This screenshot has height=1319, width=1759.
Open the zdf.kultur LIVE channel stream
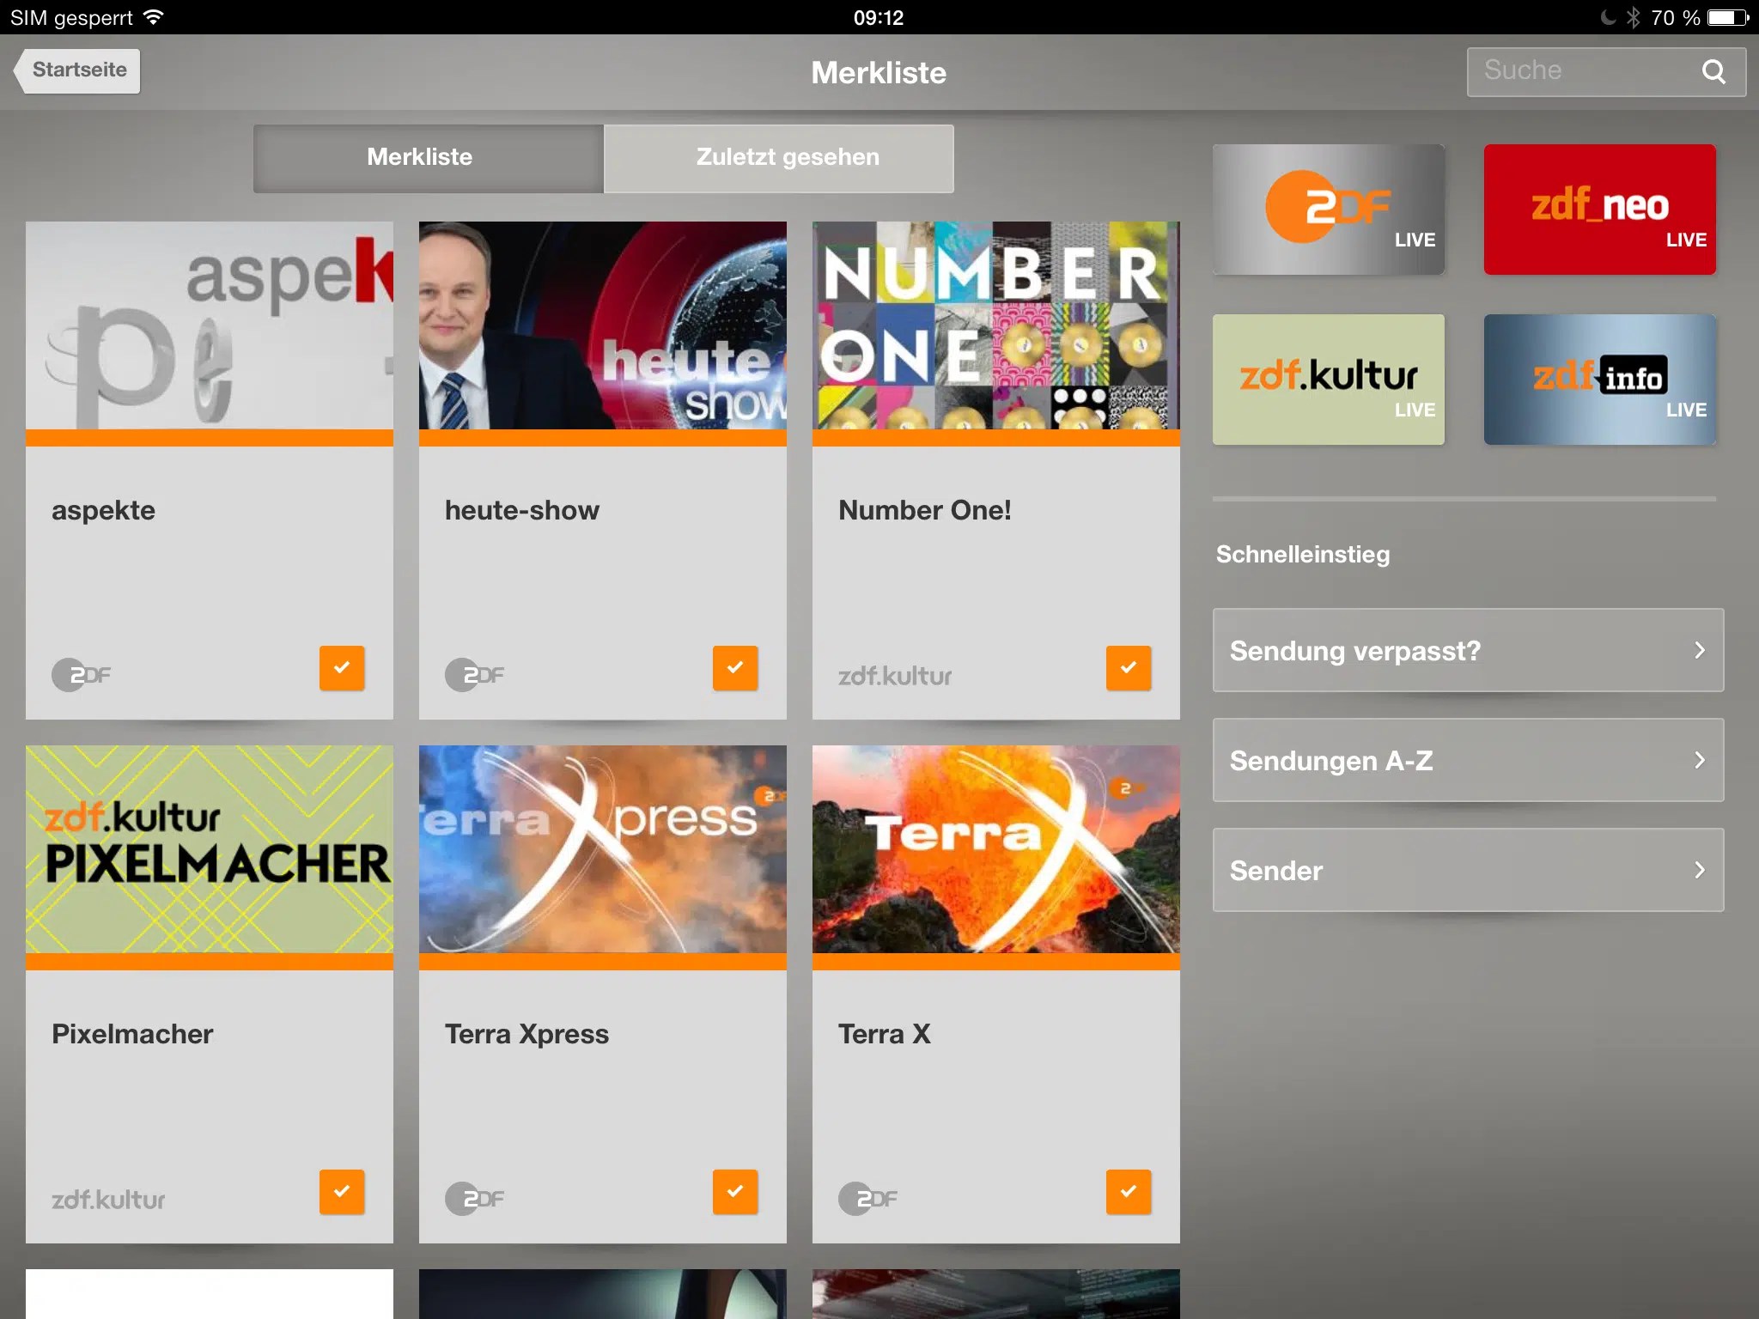click(x=1328, y=379)
